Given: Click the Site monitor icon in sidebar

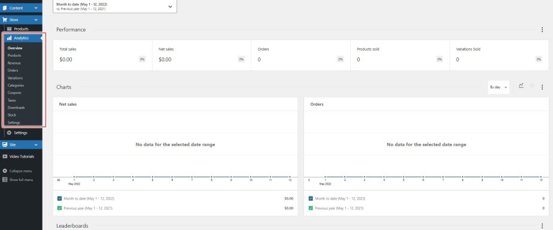Looking at the screenshot, I should coord(5,145).
